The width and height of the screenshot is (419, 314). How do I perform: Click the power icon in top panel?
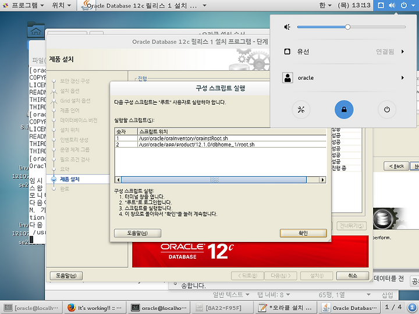click(404, 5)
